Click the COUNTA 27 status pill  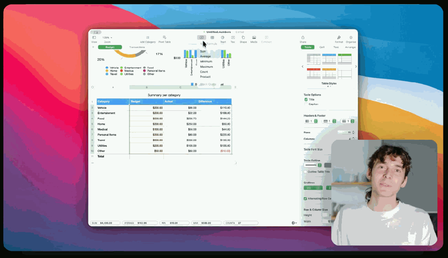tap(241, 223)
